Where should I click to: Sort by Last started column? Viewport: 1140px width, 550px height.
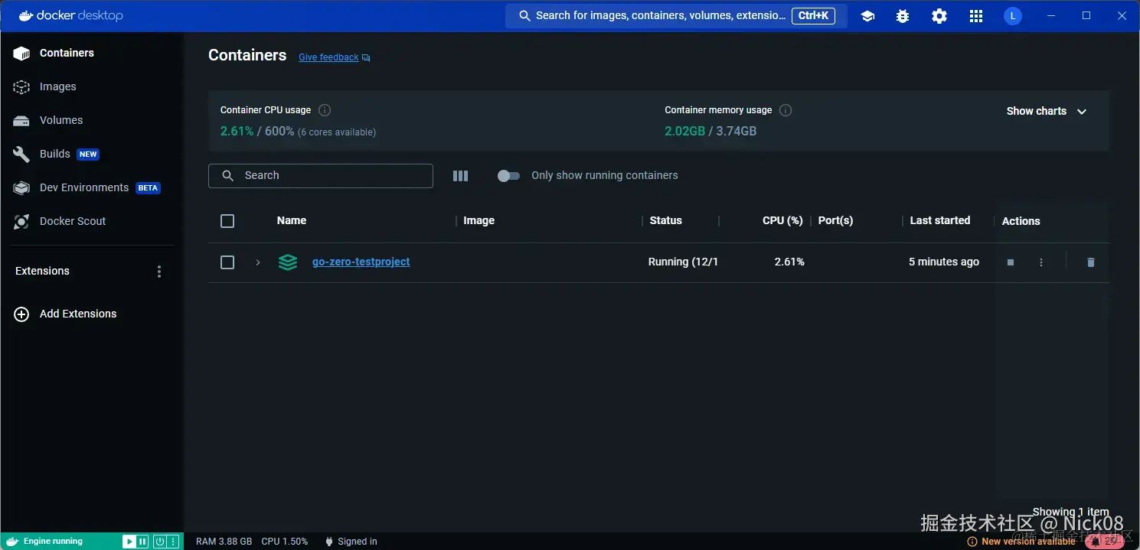click(940, 220)
